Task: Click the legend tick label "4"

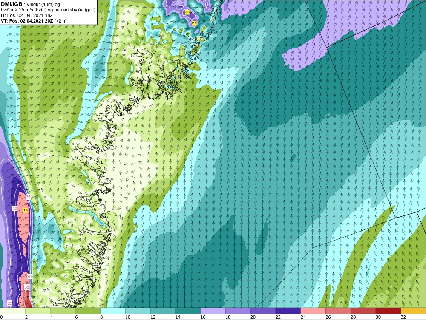Action: tap(52, 317)
